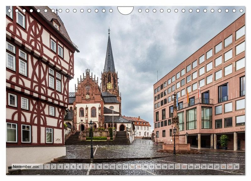
Task: Choose date cell 19 of November
Action: point(165,167)
